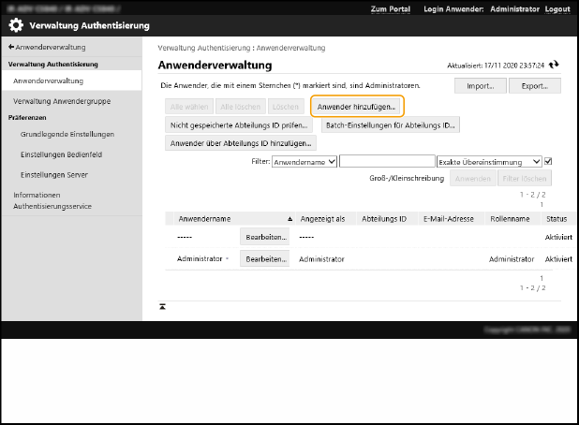Click Anwender hinzufügen button
Screen dimensions: 579x425
point(356,107)
